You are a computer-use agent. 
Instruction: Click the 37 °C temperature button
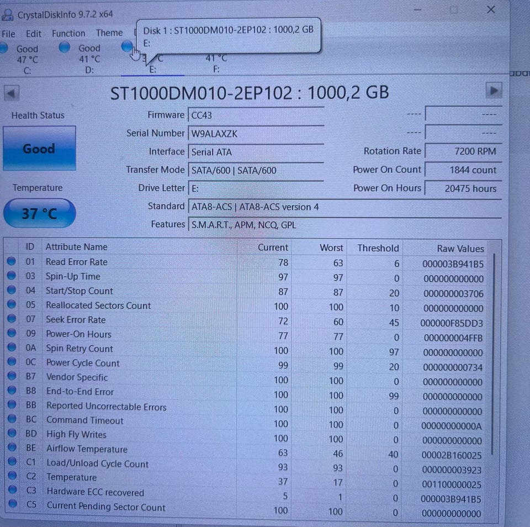[39, 213]
